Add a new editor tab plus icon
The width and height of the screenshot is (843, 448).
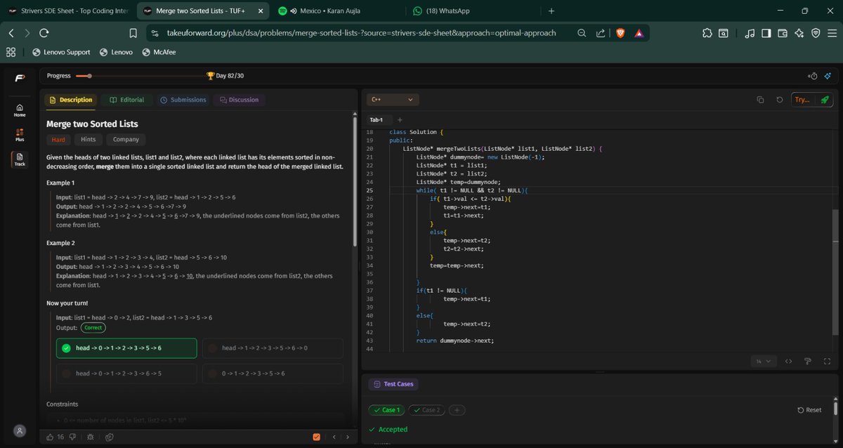[x=400, y=119]
